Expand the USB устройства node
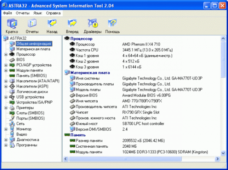The width and height of the screenshot is (228, 170). click(x=6, y=97)
